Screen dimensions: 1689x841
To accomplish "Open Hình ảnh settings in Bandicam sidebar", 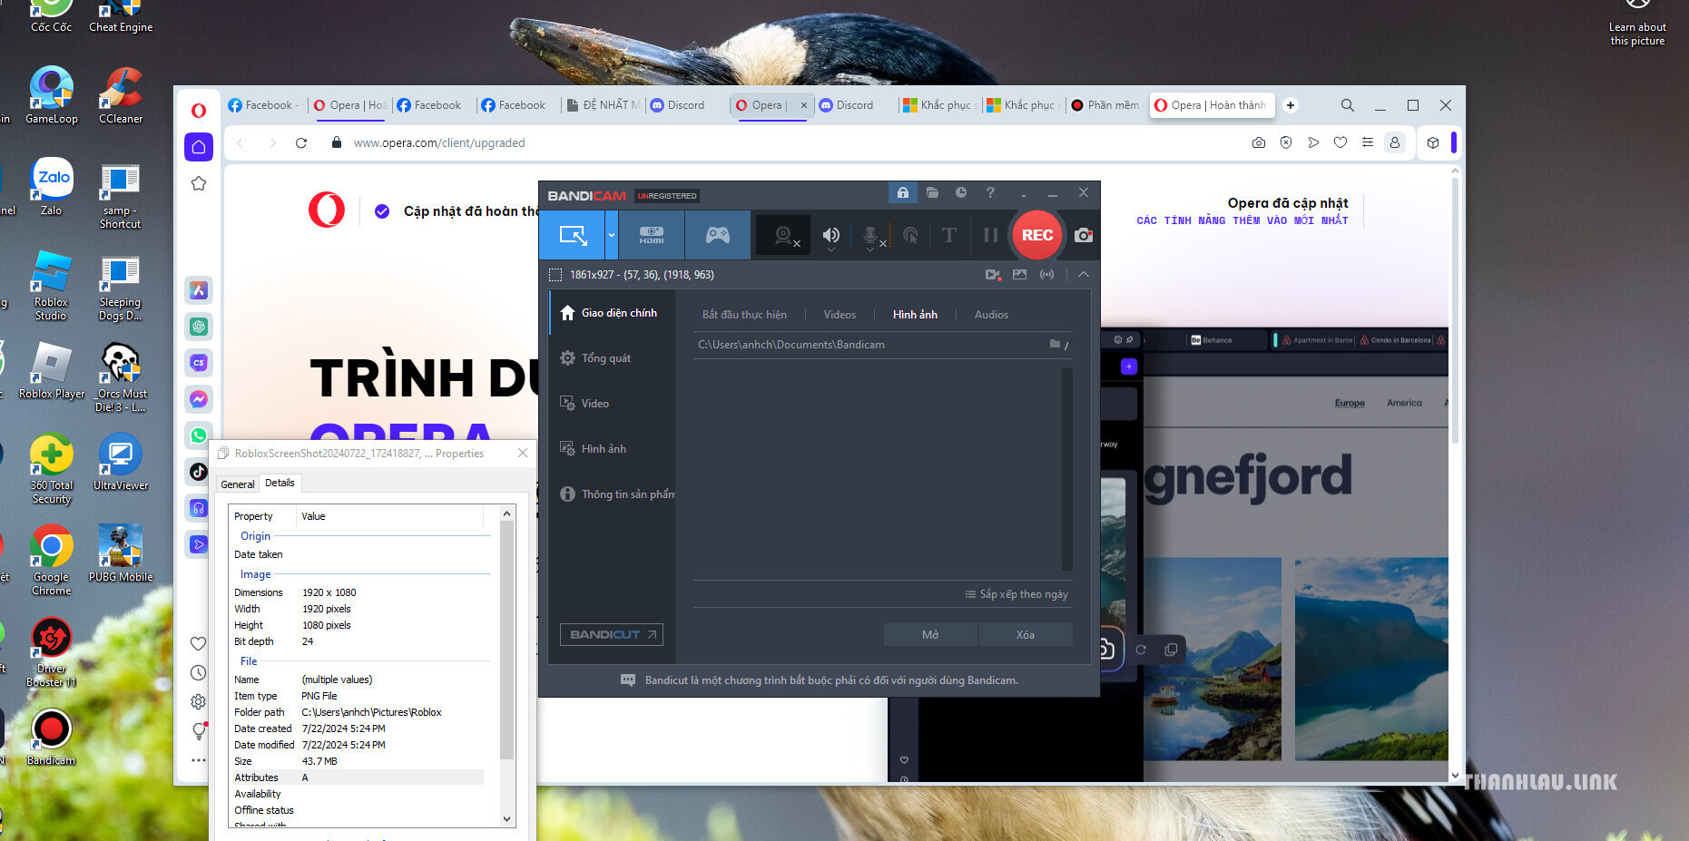I will 613,449.
